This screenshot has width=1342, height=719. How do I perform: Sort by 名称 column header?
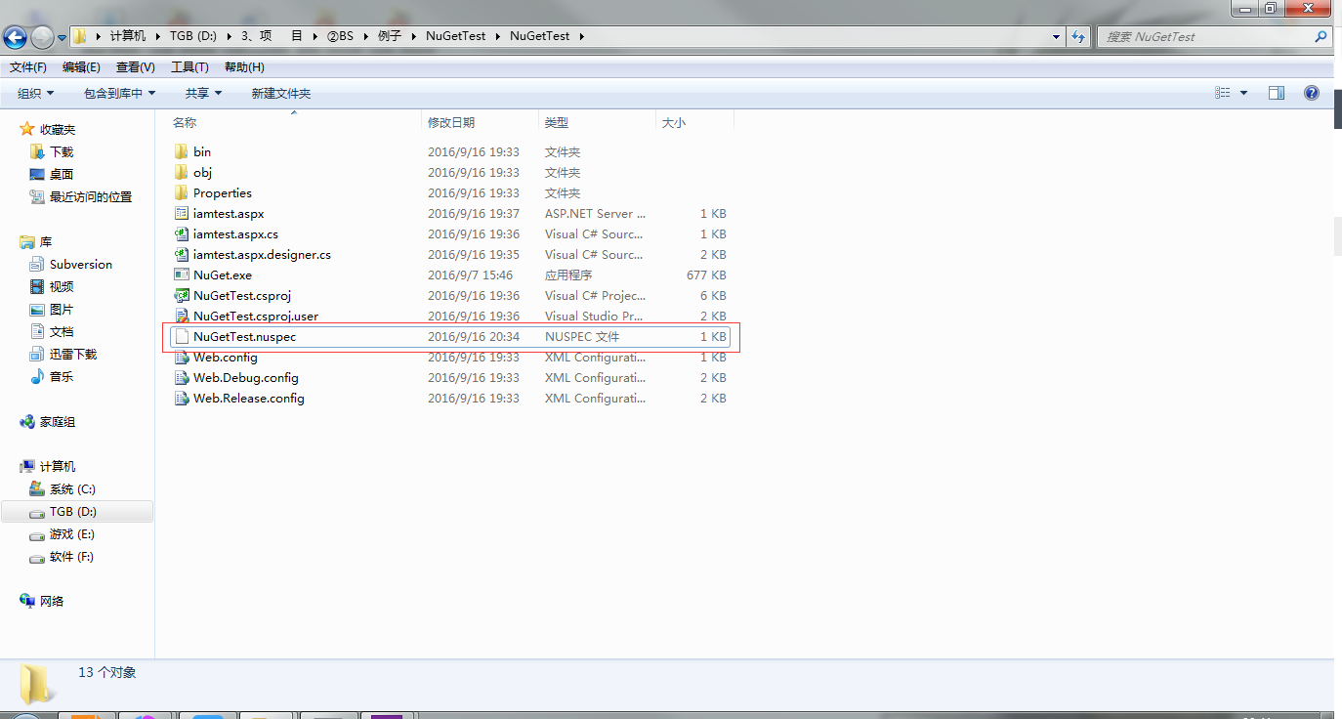click(185, 122)
